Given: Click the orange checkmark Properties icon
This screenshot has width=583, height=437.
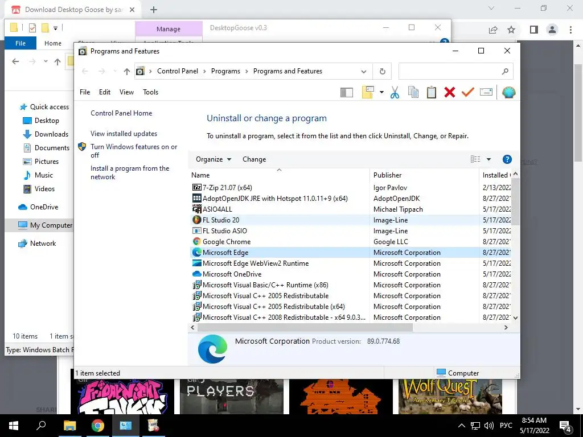Looking at the screenshot, I should point(468,92).
